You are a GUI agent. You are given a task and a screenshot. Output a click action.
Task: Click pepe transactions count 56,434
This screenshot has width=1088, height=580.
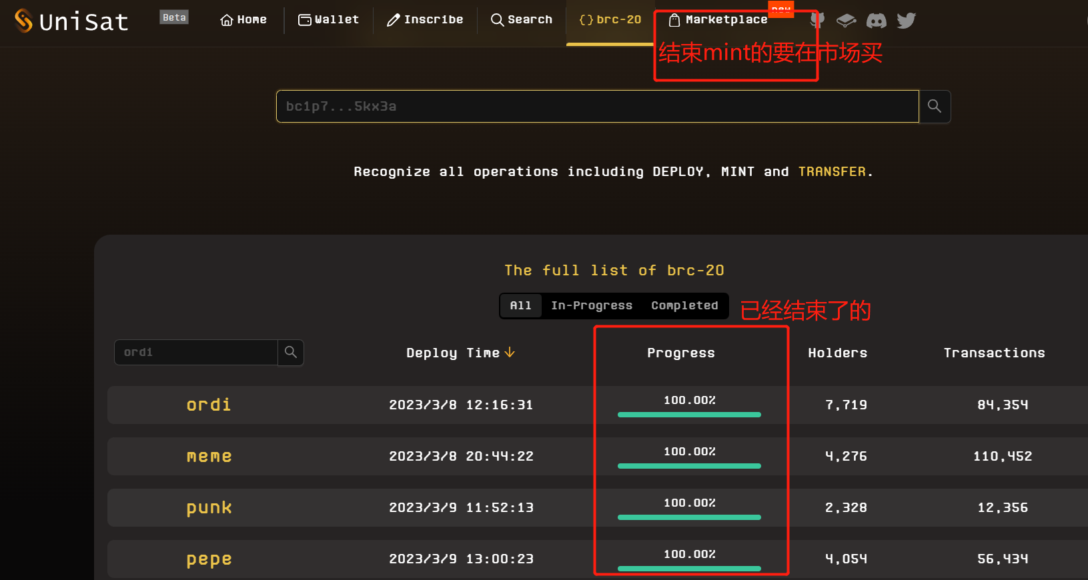click(x=1003, y=559)
